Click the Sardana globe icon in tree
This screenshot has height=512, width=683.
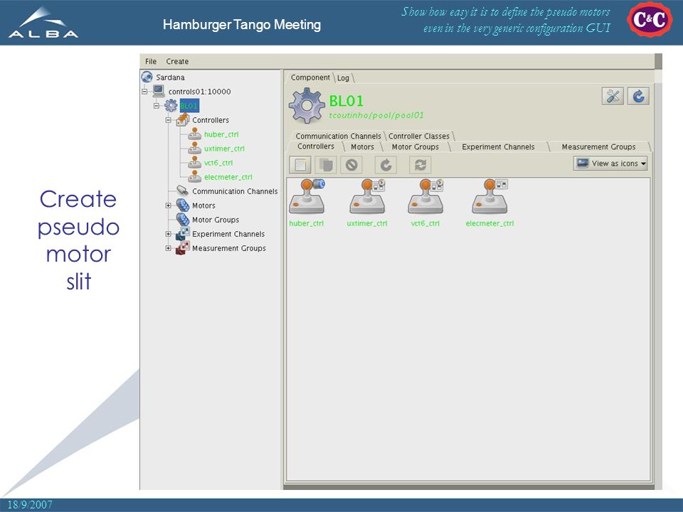(147, 77)
